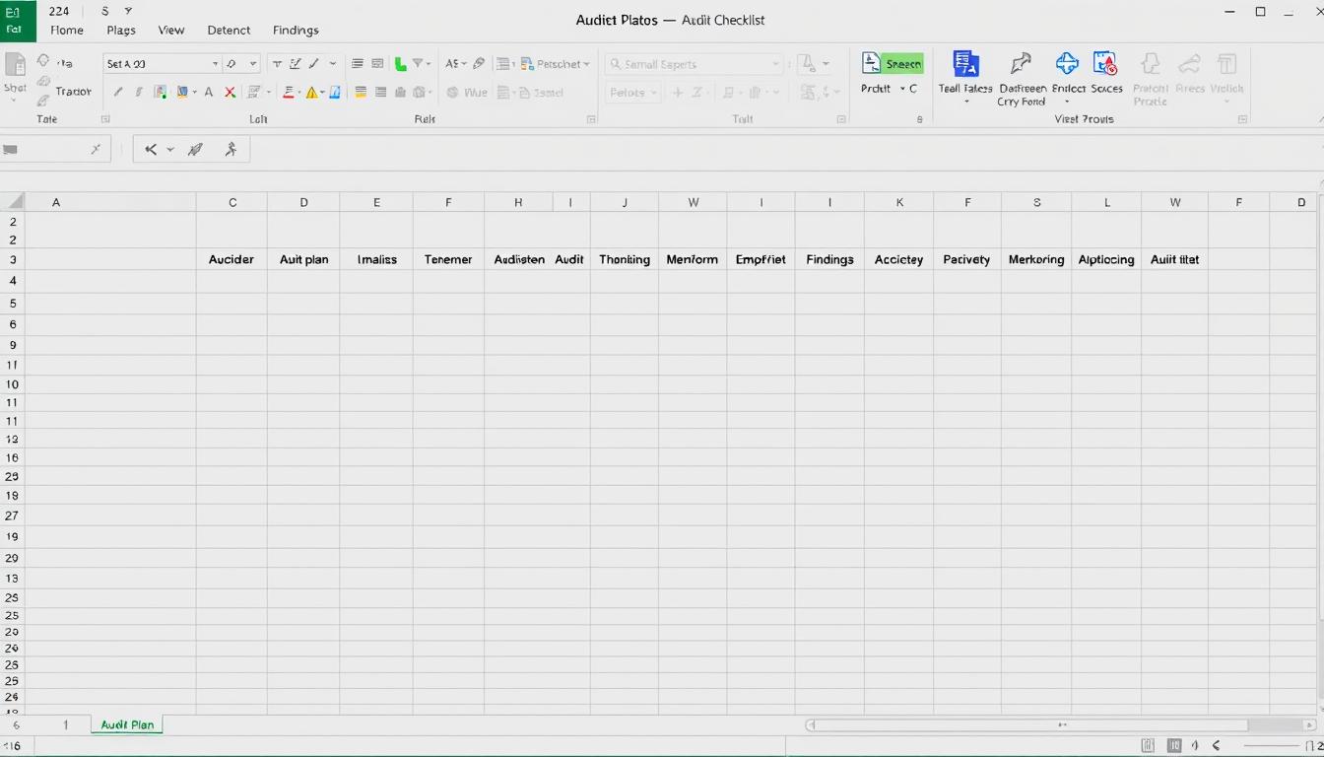Click the Auit plan header cell
Viewport: 1324px width, 757px height.
click(303, 259)
